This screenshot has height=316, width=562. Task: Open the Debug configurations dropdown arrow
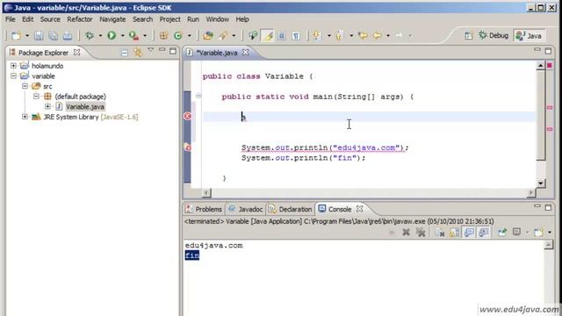click(100, 36)
